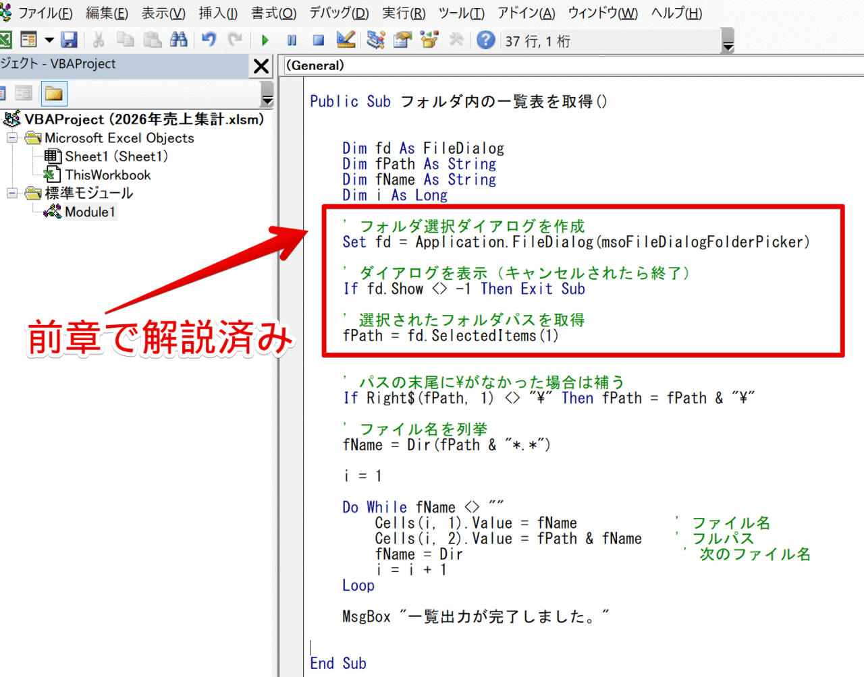Screen dimensions: 864x677
Task: Stop execution with the Reset square icon
Action: (319, 40)
